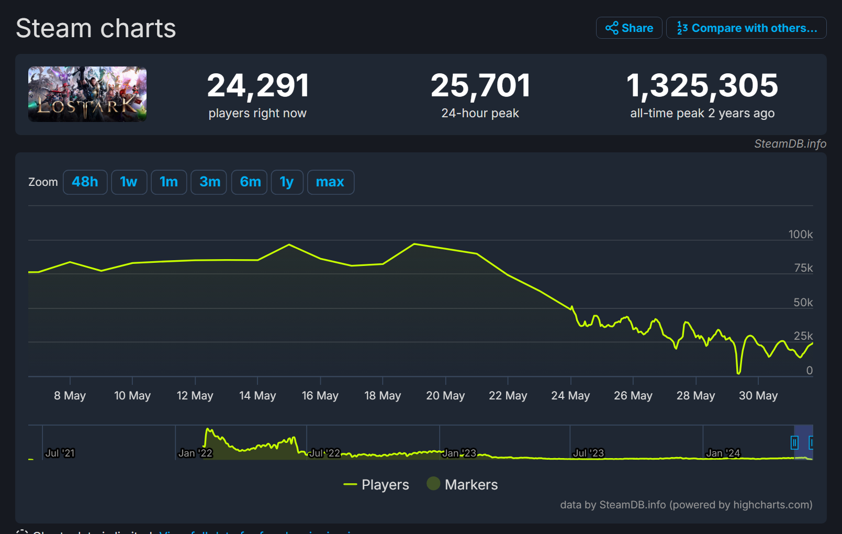The width and height of the screenshot is (842, 534).
Task: Toggle the Players series legend
Action: (376, 484)
